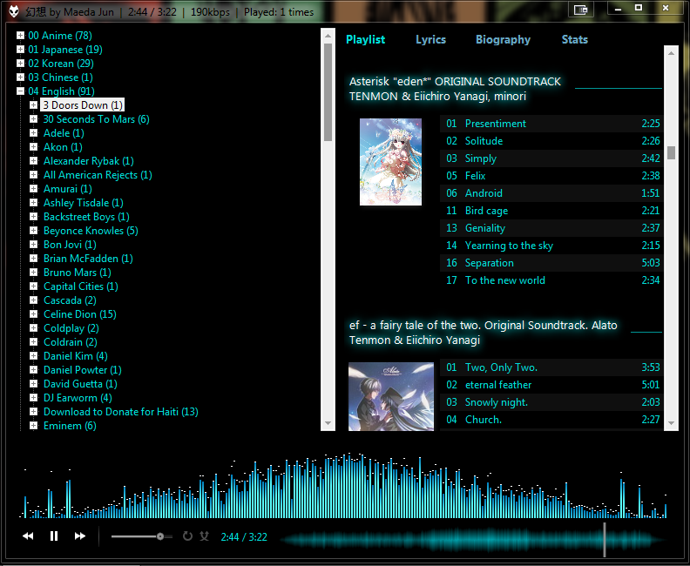Select All American Rejects artist

(x=98, y=175)
